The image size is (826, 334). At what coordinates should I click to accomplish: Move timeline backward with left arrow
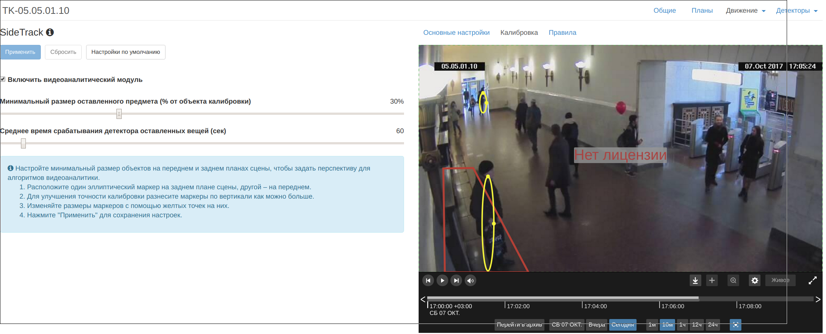click(x=423, y=299)
